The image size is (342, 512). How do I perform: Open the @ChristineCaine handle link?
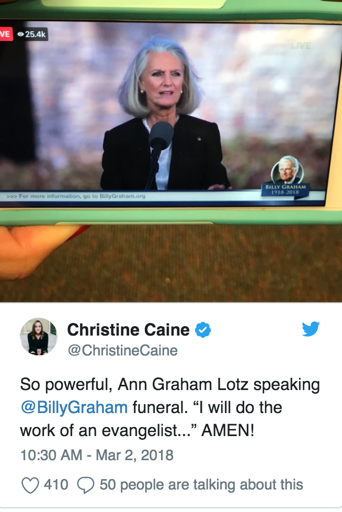122,351
